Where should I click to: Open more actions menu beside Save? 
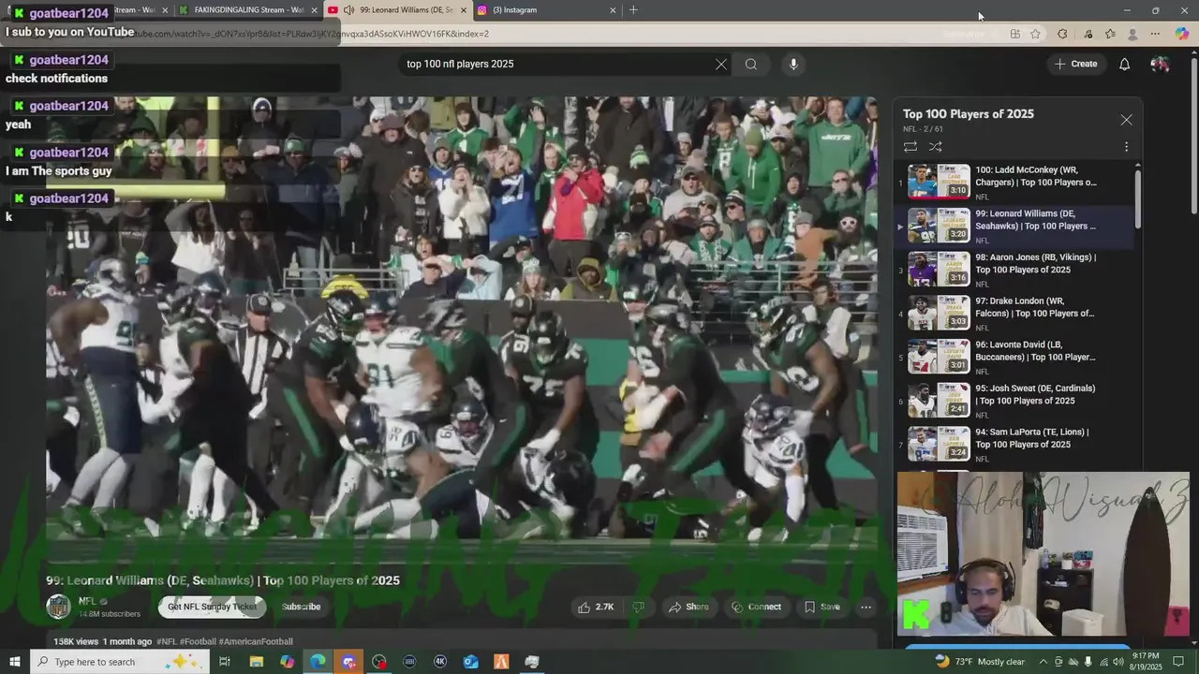click(866, 607)
